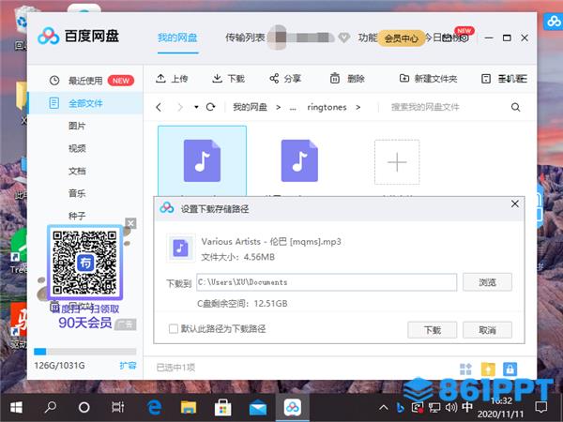This screenshot has width=563, height=422.
Task: Click the 中 input method indicator
Action: 466,407
